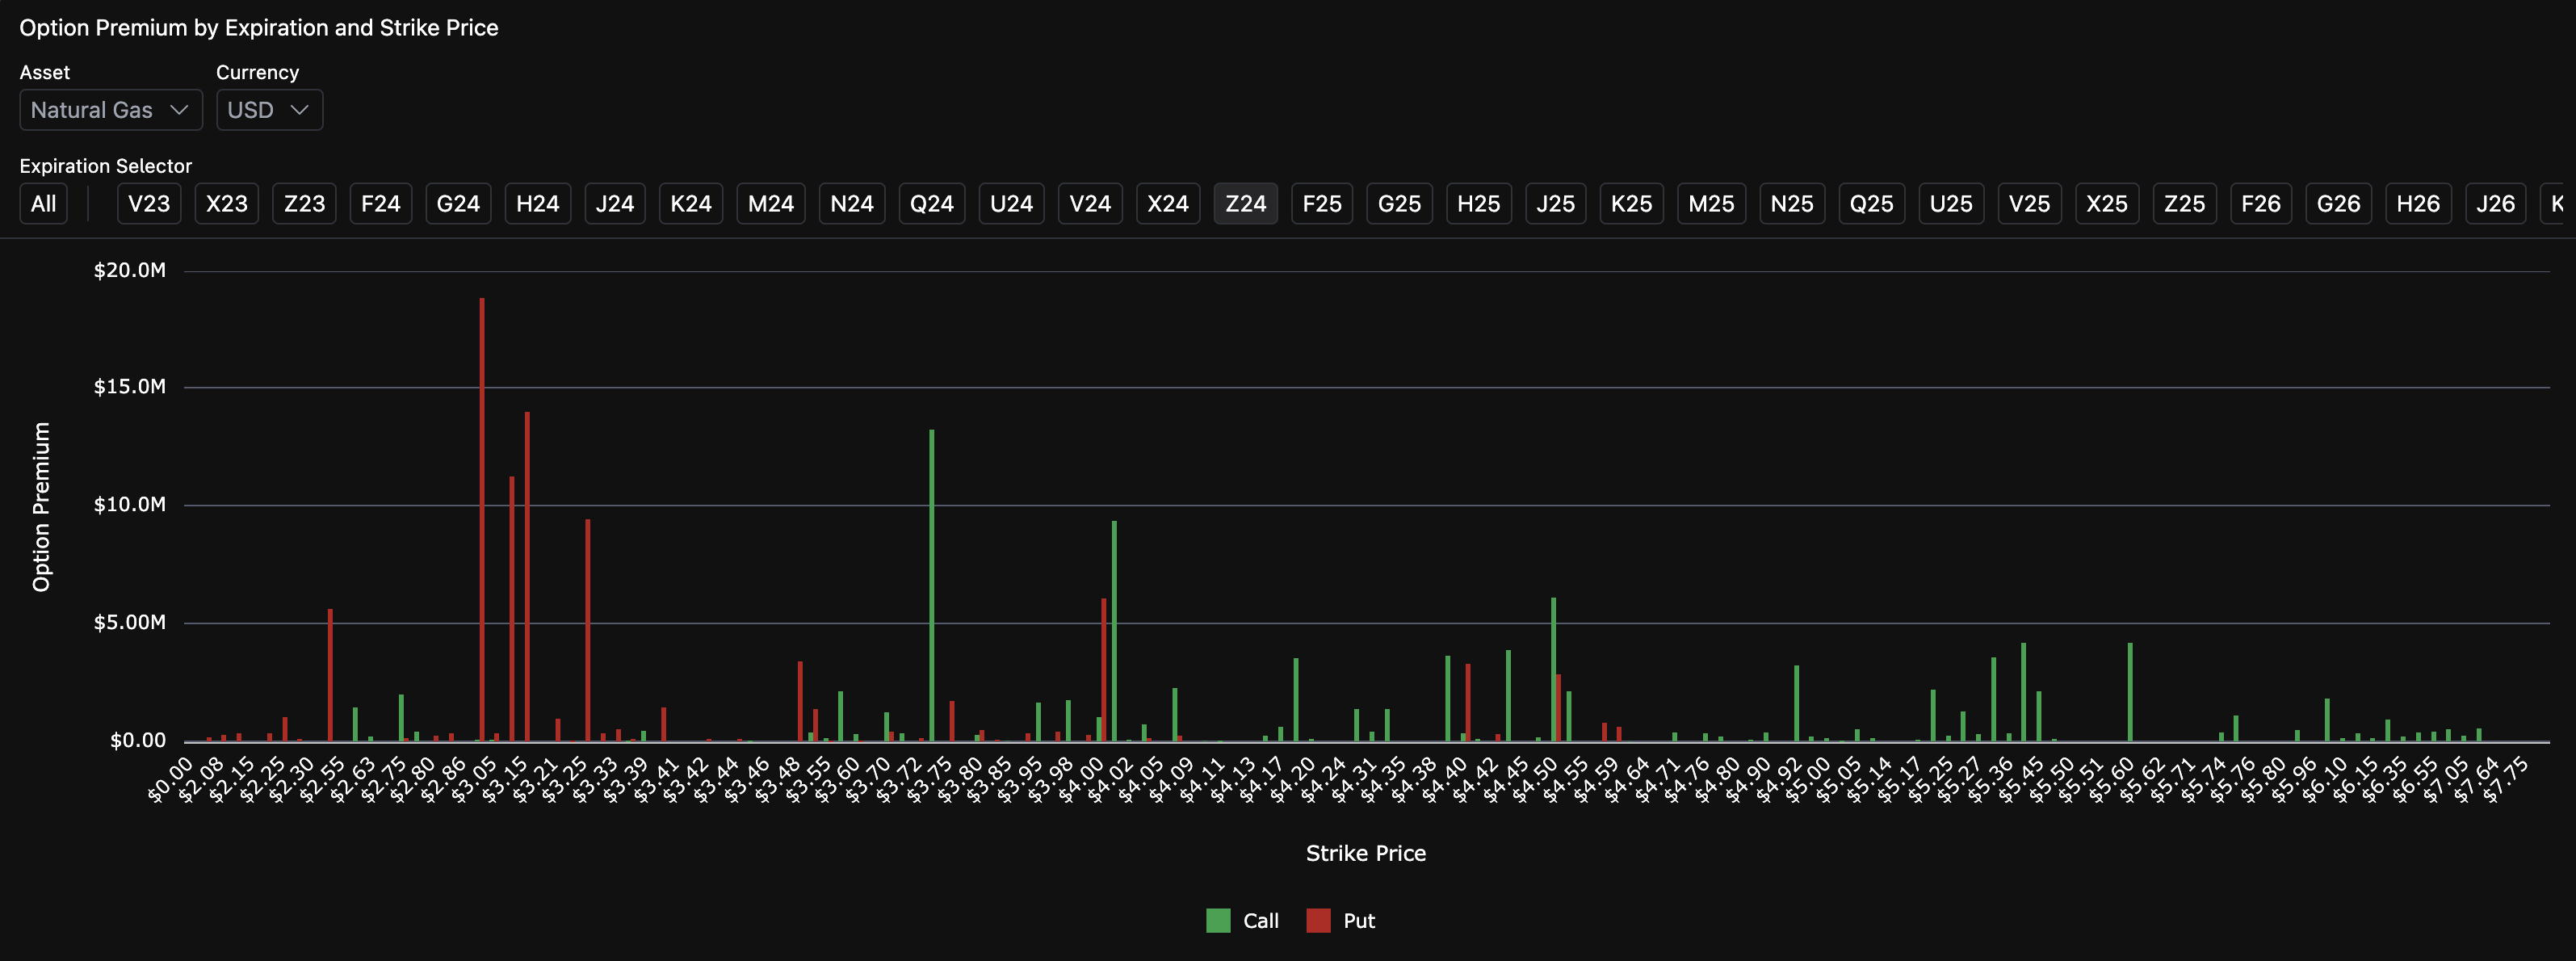Viewport: 2576px width, 961px height.
Task: Toggle the green Call legend swatch
Action: [x=1218, y=921]
